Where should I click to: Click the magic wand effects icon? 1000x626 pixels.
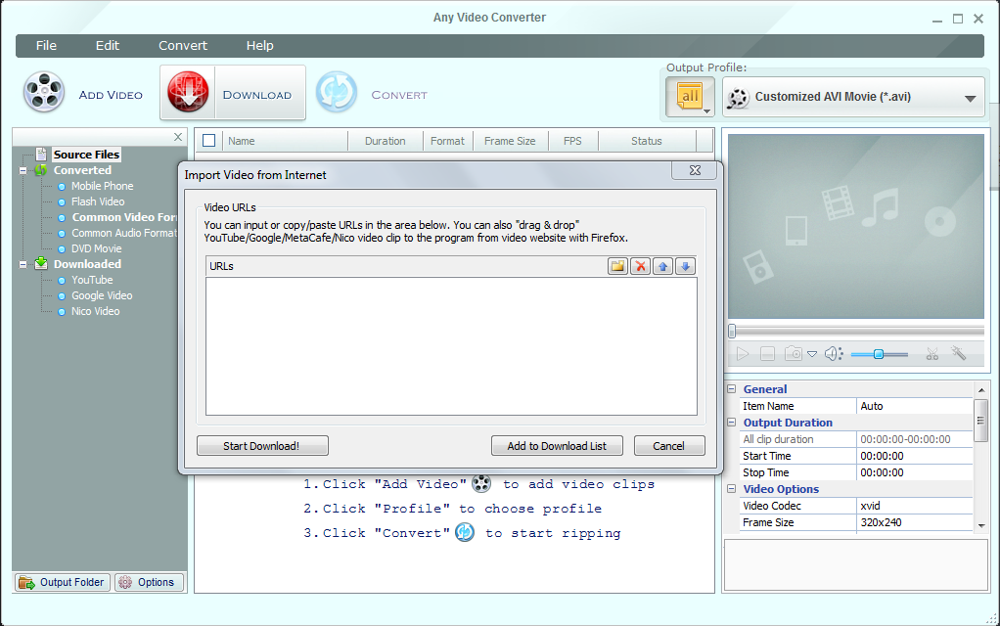coord(959,352)
